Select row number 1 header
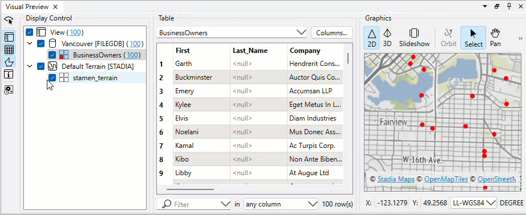The height and width of the screenshot is (215, 526). [x=161, y=64]
